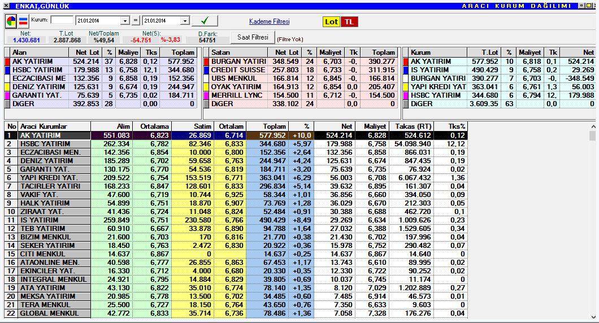The image size is (599, 323).
Task: Toggle the TL display mode
Action: pos(349,22)
